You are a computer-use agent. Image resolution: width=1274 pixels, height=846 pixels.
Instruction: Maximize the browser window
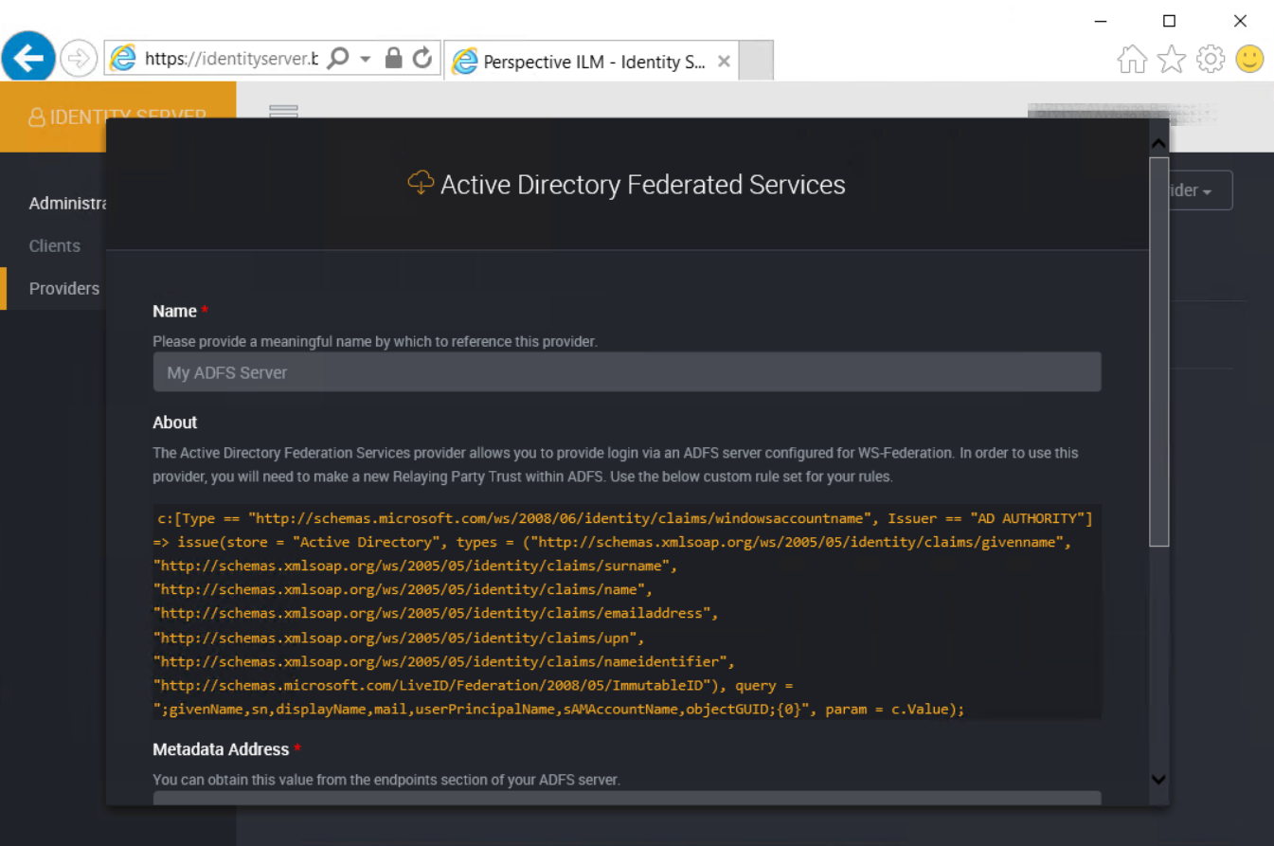tap(1169, 21)
